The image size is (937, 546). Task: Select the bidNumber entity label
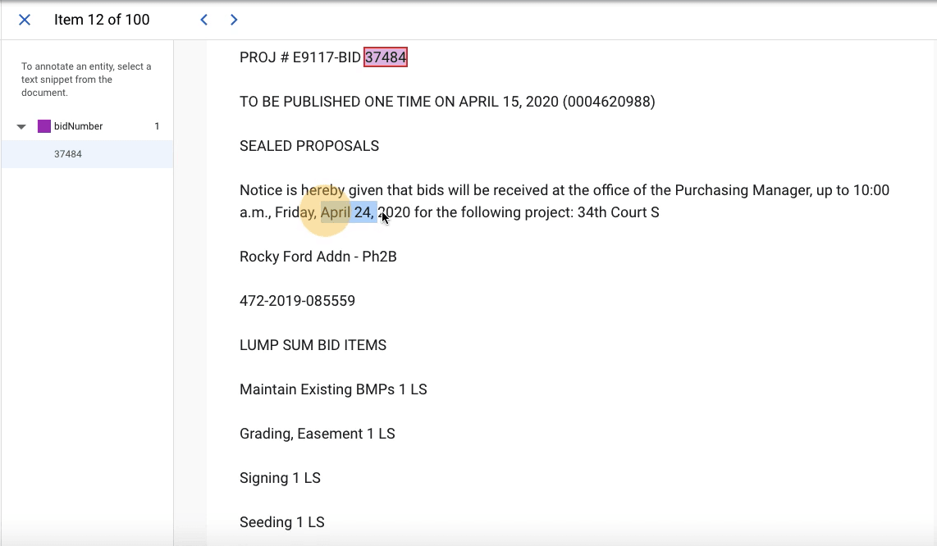(78, 126)
